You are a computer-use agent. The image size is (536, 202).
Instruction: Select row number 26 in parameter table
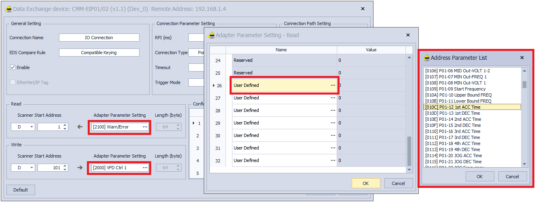coord(219,85)
